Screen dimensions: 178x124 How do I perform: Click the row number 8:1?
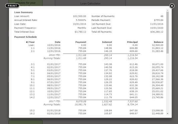coord(33,79)
